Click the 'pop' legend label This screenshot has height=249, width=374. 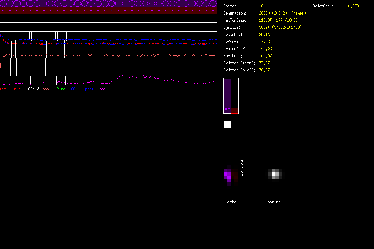[46, 89]
